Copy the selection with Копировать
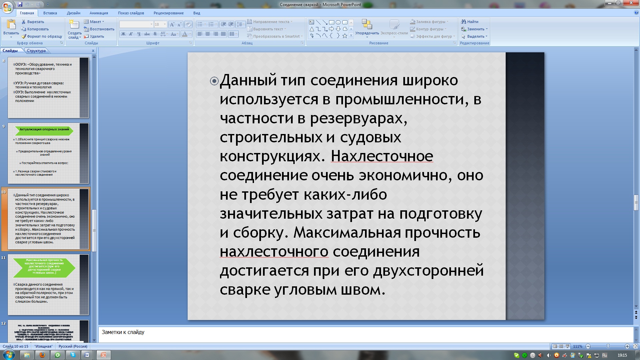Viewport: 640px width, 360px height. 35,29
